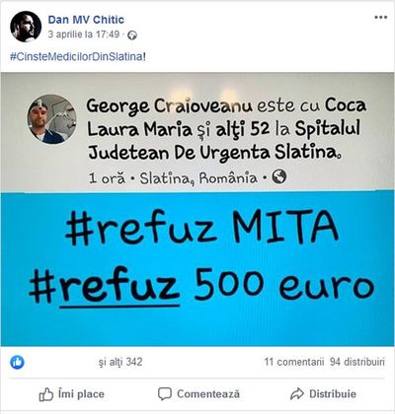Show people in 'și alții 342'

(x=120, y=362)
